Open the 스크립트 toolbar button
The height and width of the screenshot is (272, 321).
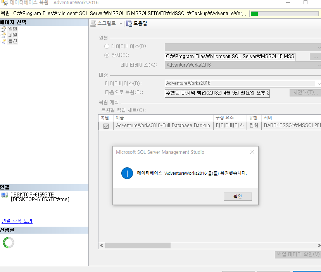tap(104, 24)
